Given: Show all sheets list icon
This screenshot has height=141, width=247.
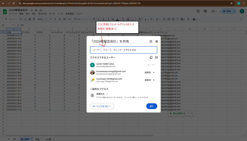Looking at the screenshot, I should pos(14,139).
